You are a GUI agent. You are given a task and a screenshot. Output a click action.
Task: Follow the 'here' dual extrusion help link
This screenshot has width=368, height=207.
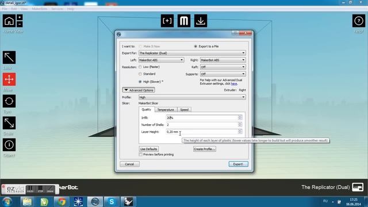click(x=234, y=83)
